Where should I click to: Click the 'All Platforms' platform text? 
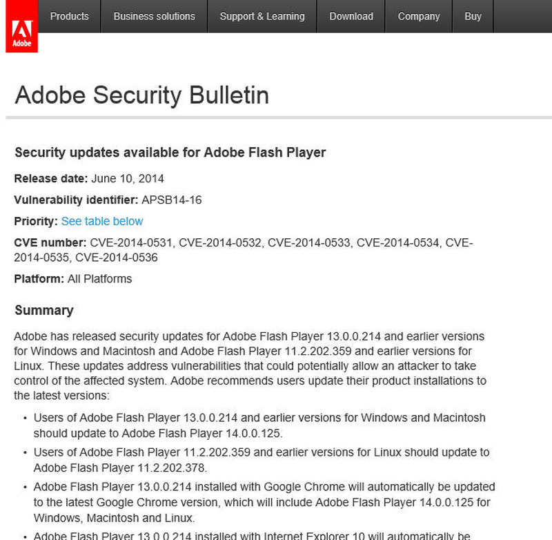[x=99, y=279]
